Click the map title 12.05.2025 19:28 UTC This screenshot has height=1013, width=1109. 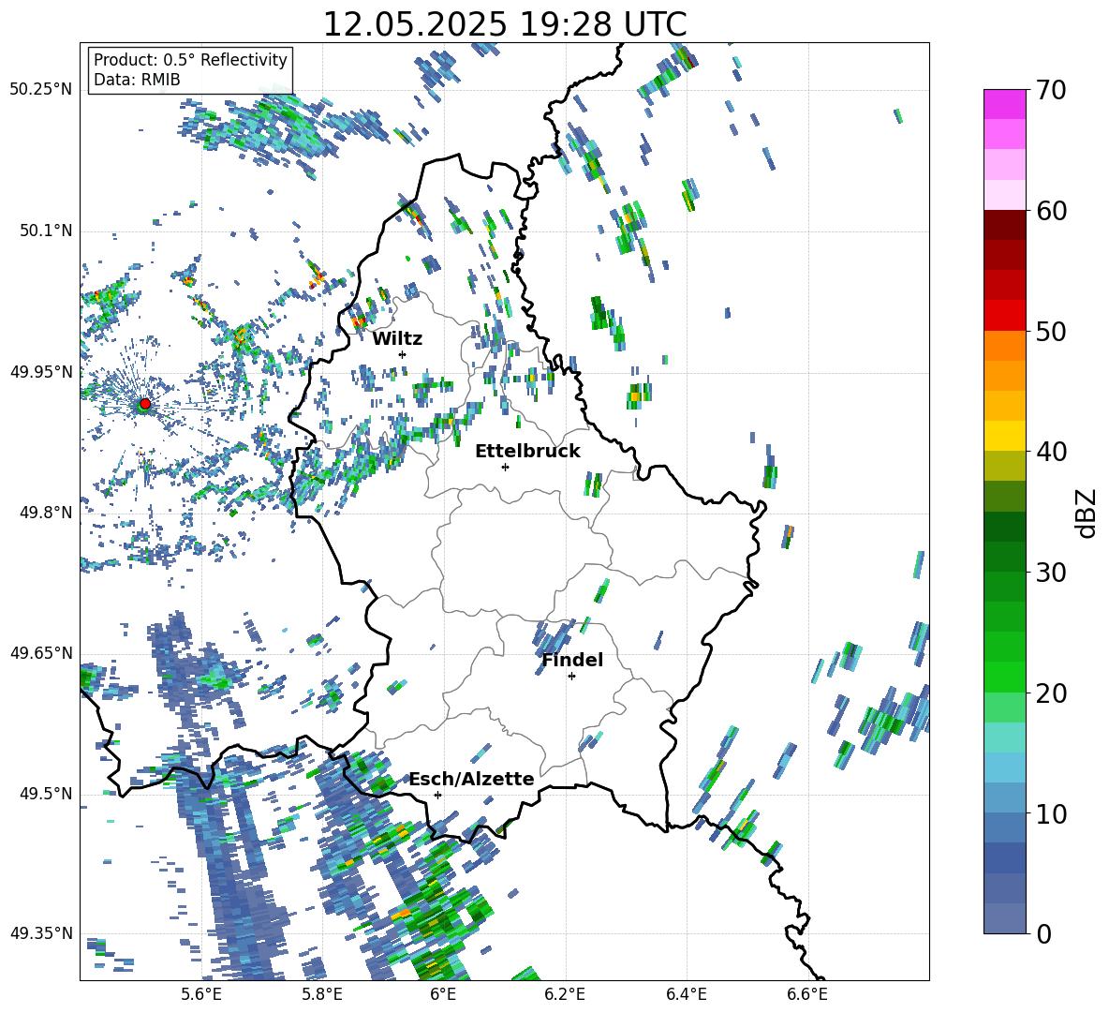click(505, 24)
